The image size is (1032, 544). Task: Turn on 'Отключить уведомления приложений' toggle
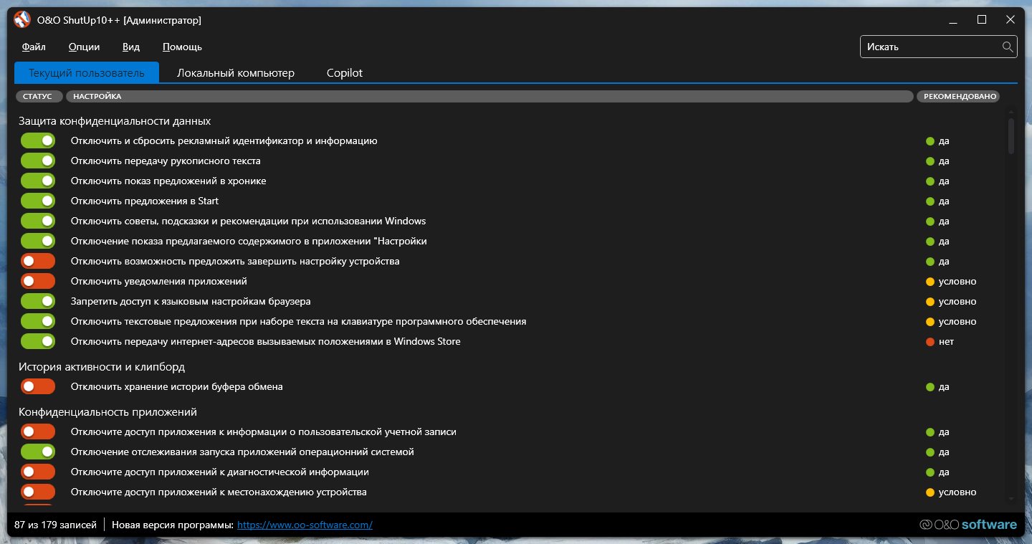(38, 282)
